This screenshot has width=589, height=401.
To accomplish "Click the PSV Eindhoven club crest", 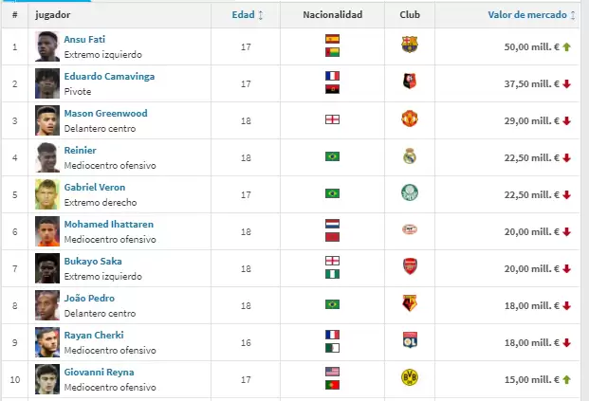I will click(410, 230).
